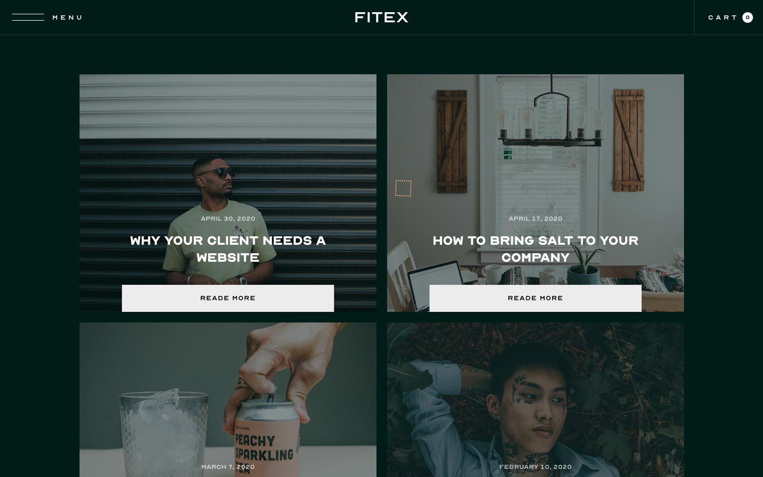Select the April 17, 2020 date label
This screenshot has width=763, height=477.
point(535,218)
